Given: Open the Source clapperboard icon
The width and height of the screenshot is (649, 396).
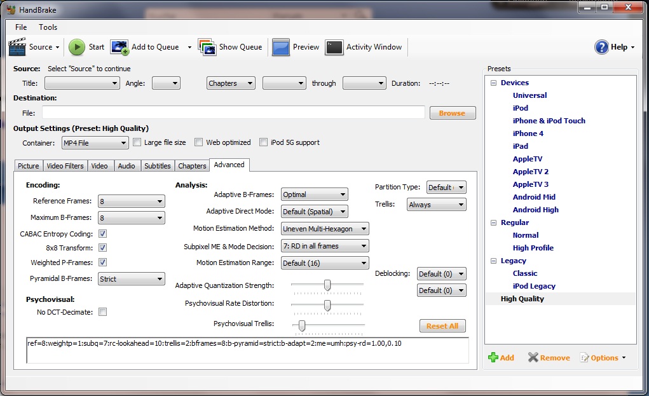Looking at the screenshot, I should (x=17, y=47).
